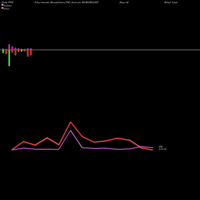Viewport: 200px width, 200px height.
Task: Click the Price legend color swatch
Action: [2, 8]
